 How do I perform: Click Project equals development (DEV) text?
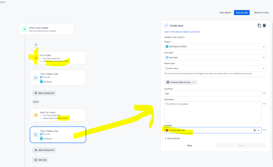pos(56,61)
